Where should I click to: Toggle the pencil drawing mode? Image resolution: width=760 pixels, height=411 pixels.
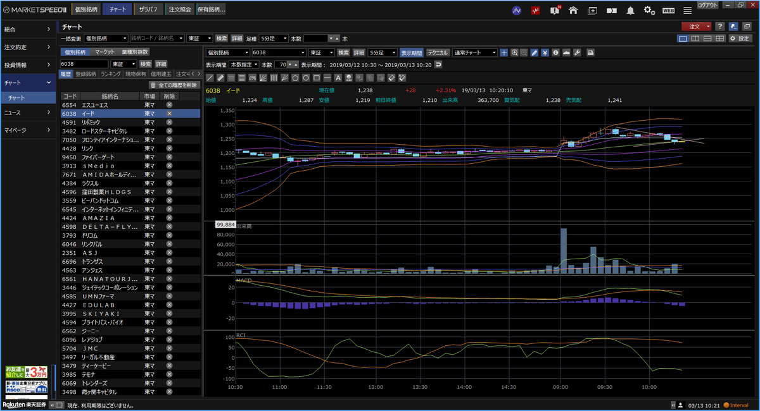[534, 52]
